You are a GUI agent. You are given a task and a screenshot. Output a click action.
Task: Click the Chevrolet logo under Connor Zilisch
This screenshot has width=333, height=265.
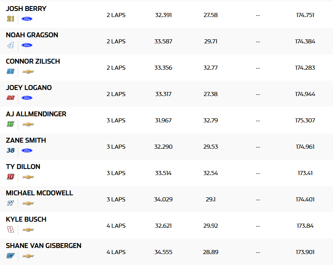point(28,71)
